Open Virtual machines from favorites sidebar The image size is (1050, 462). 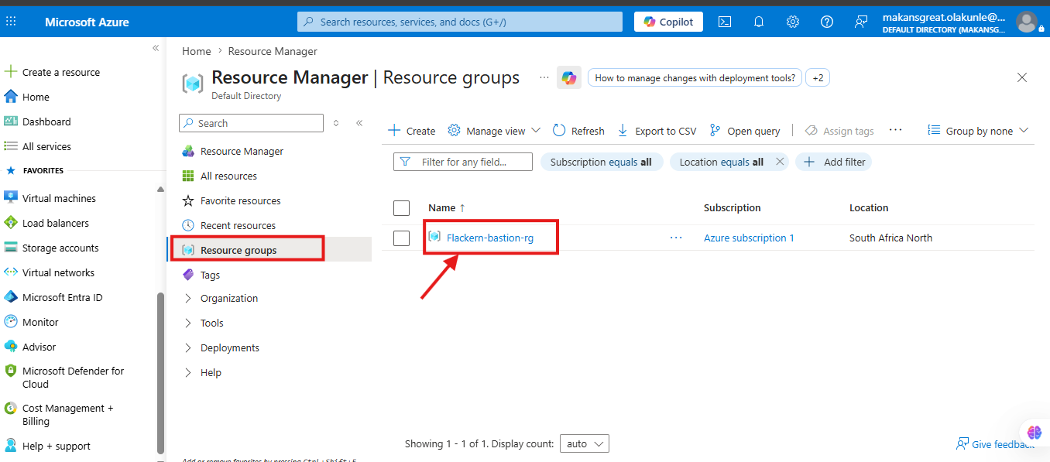click(x=59, y=198)
